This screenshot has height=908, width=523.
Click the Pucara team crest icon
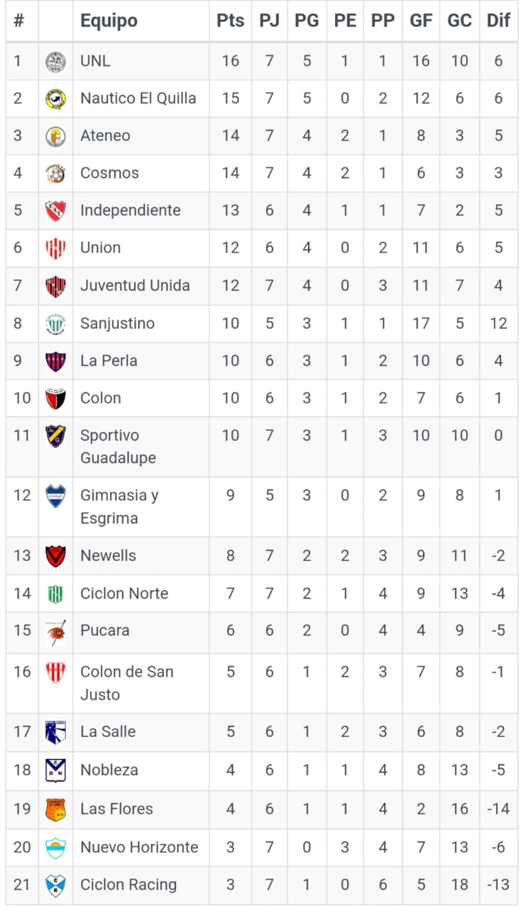[x=55, y=631]
